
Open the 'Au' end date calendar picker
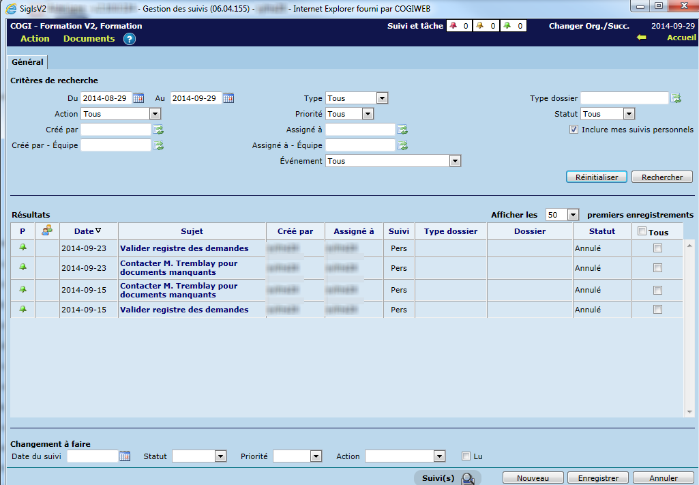[228, 98]
